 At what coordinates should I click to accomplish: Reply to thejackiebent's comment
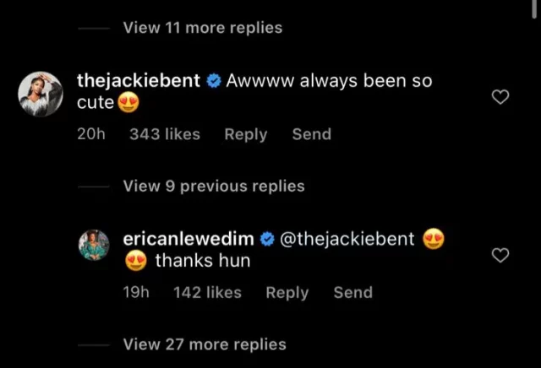(246, 134)
